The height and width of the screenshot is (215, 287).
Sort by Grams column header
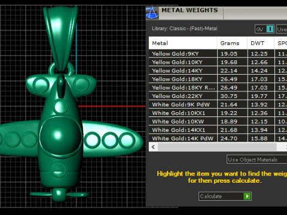(x=232, y=43)
